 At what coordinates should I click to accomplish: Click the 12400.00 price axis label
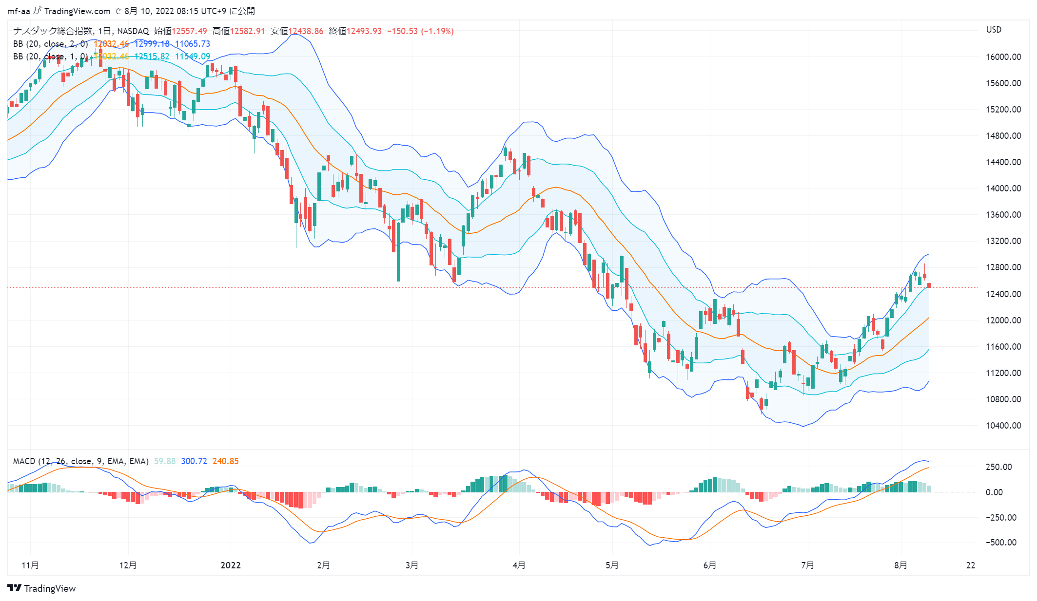(1003, 294)
